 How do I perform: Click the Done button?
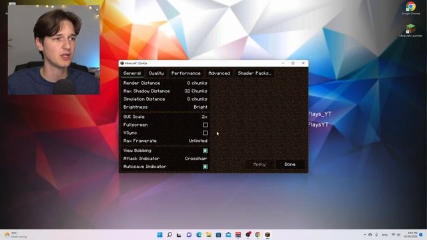pyautogui.click(x=290, y=165)
